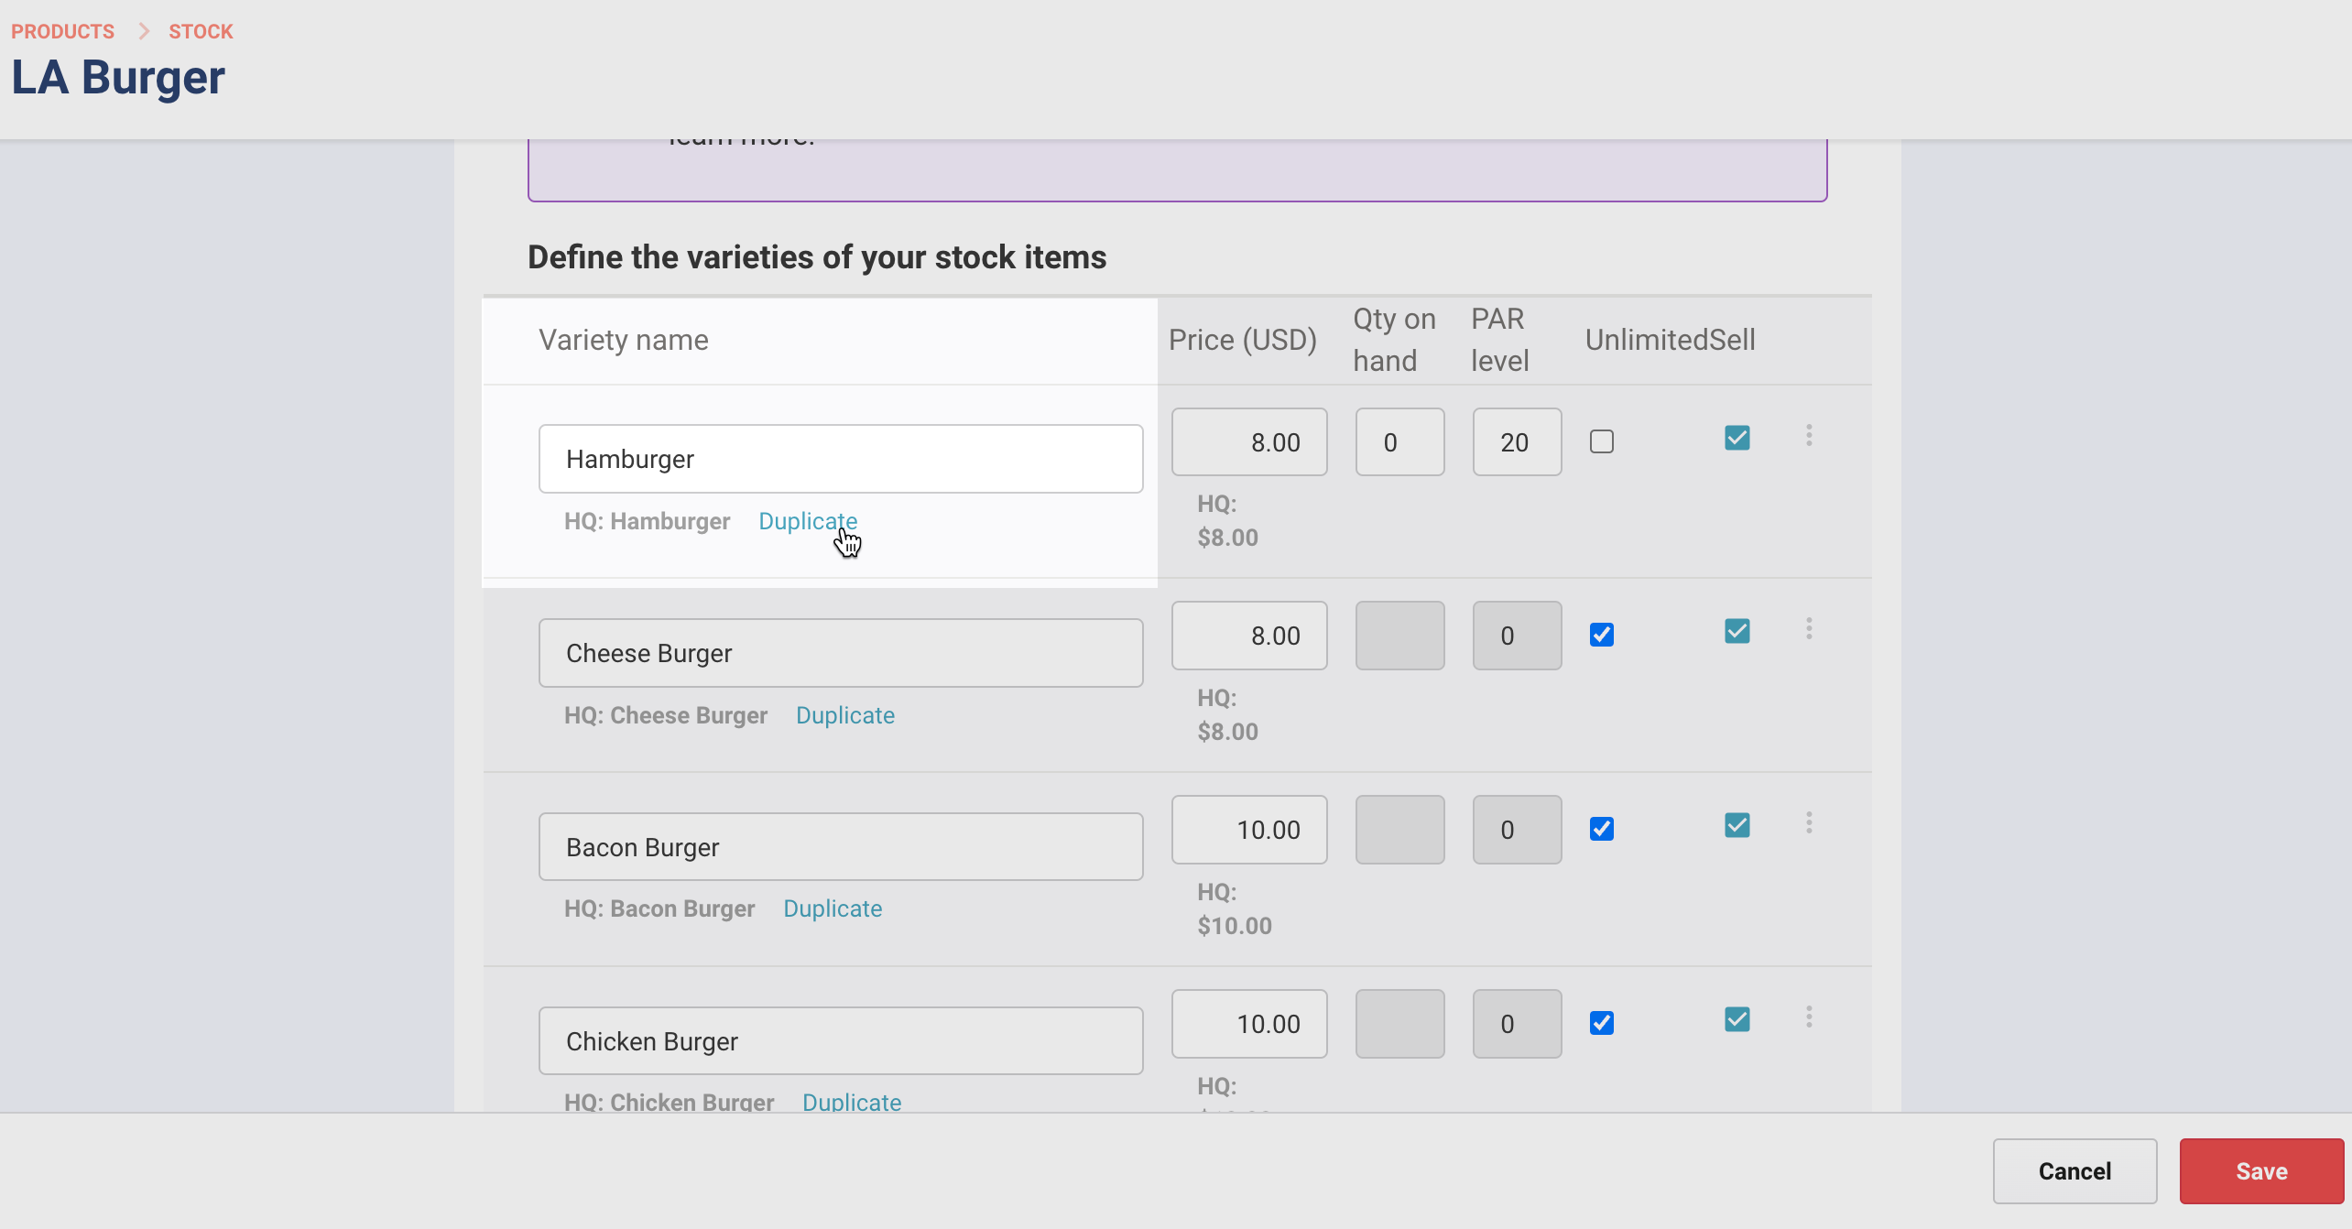Click 'Define the varieties of your stock items' heading
2352x1229 pixels.
(817, 257)
